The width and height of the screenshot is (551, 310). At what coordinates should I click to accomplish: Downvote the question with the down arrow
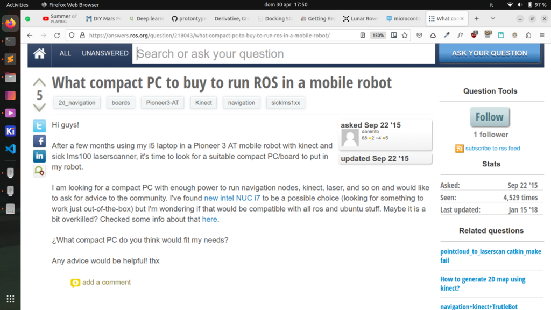click(39, 108)
